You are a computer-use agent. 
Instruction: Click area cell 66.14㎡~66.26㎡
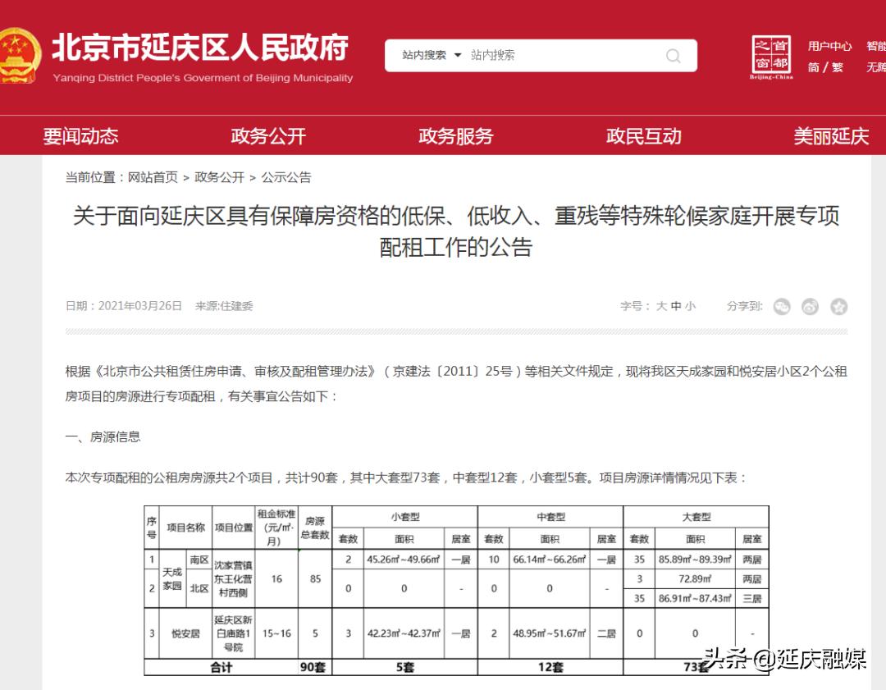pyautogui.click(x=549, y=560)
